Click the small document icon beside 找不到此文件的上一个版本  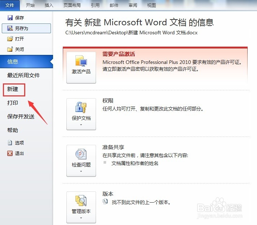pos(105,202)
